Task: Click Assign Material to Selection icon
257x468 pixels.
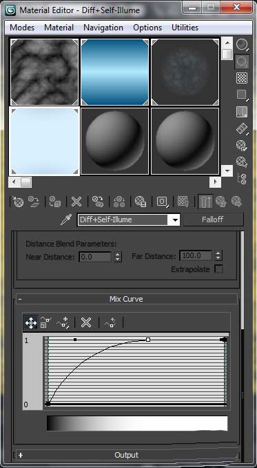Action: point(55,202)
